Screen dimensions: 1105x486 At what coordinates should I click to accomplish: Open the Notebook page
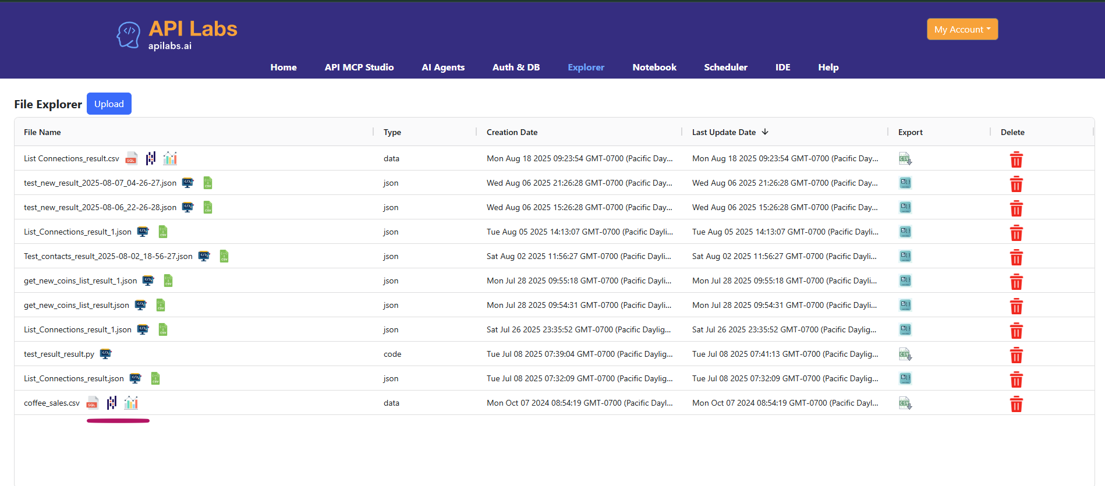pyautogui.click(x=654, y=67)
